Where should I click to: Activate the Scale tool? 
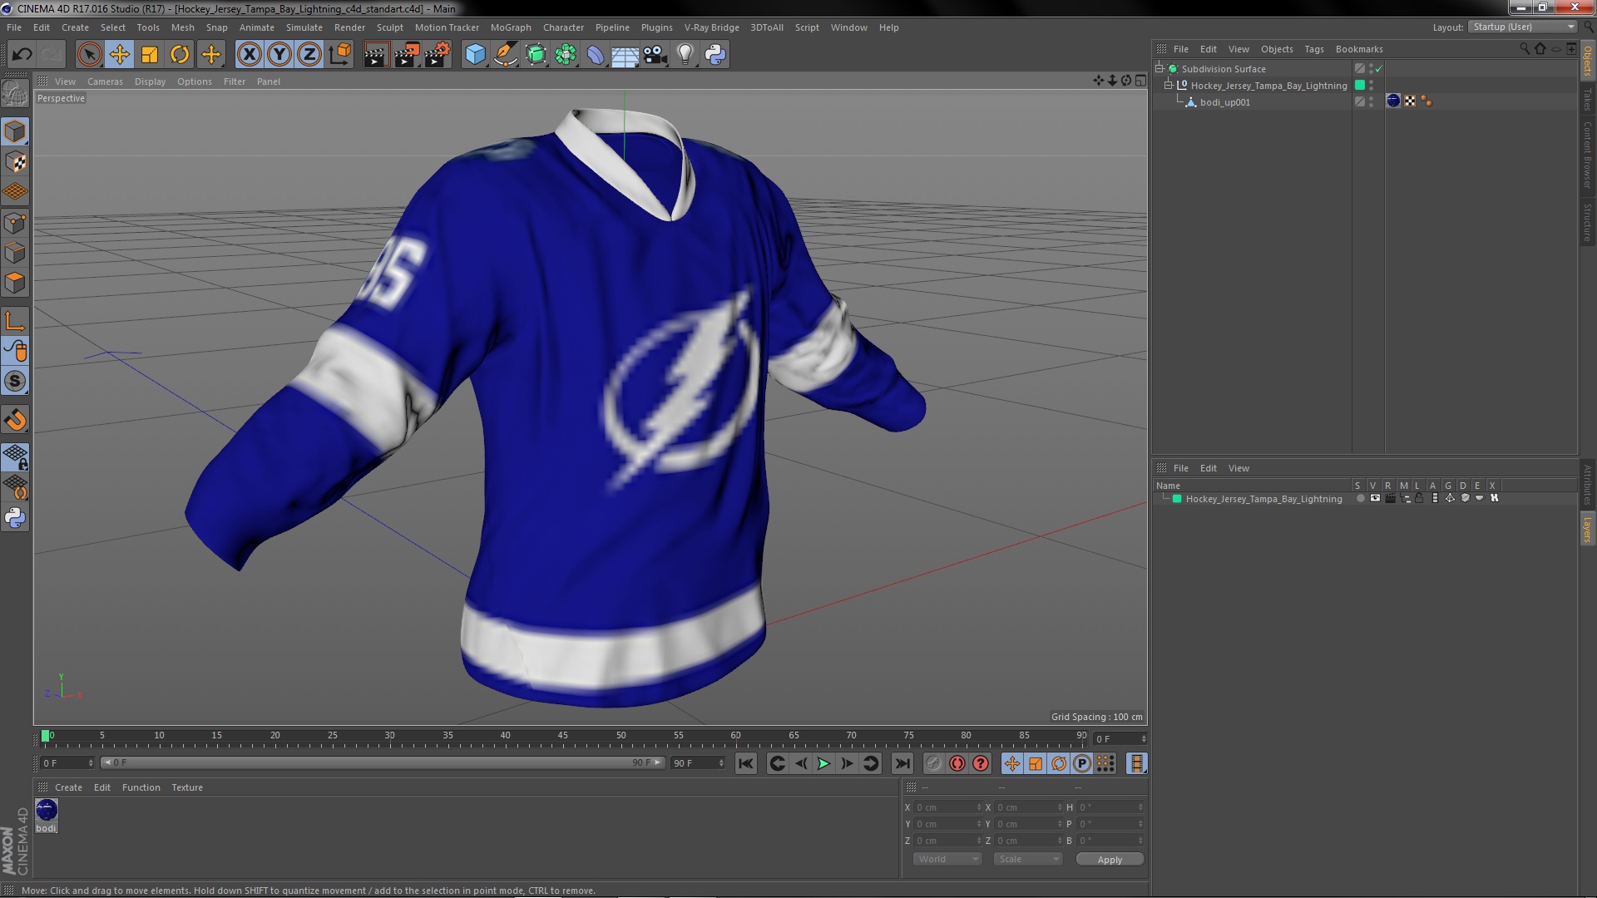(150, 55)
